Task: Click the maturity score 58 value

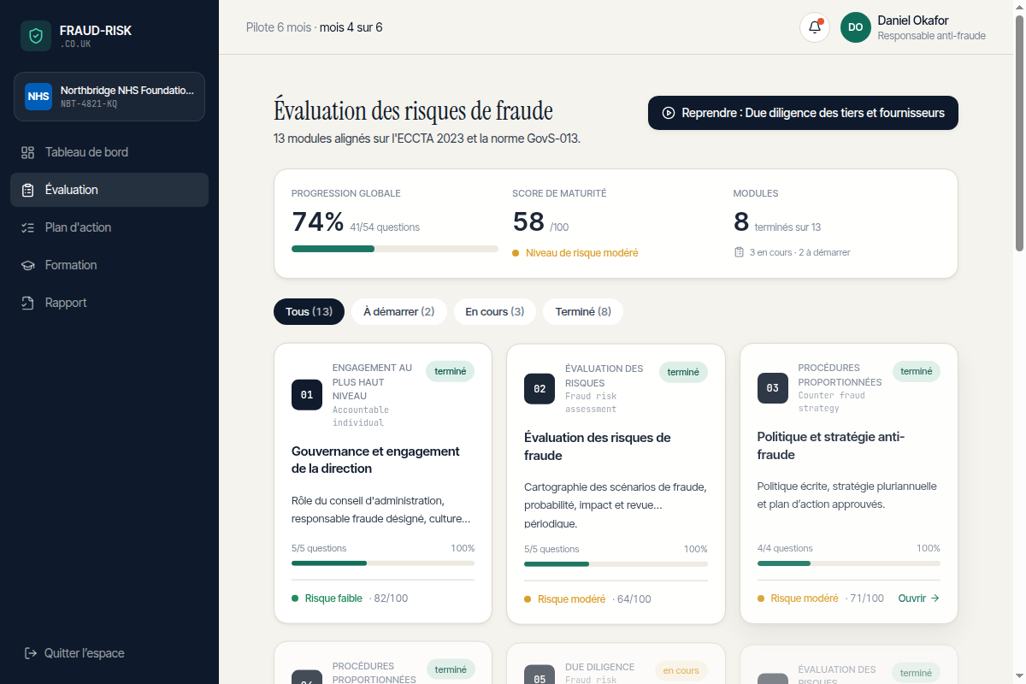Action: [528, 221]
